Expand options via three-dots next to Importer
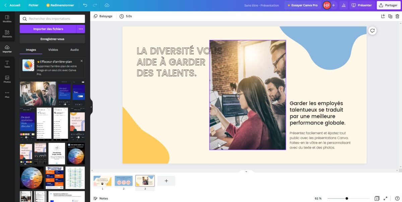 [80, 29]
